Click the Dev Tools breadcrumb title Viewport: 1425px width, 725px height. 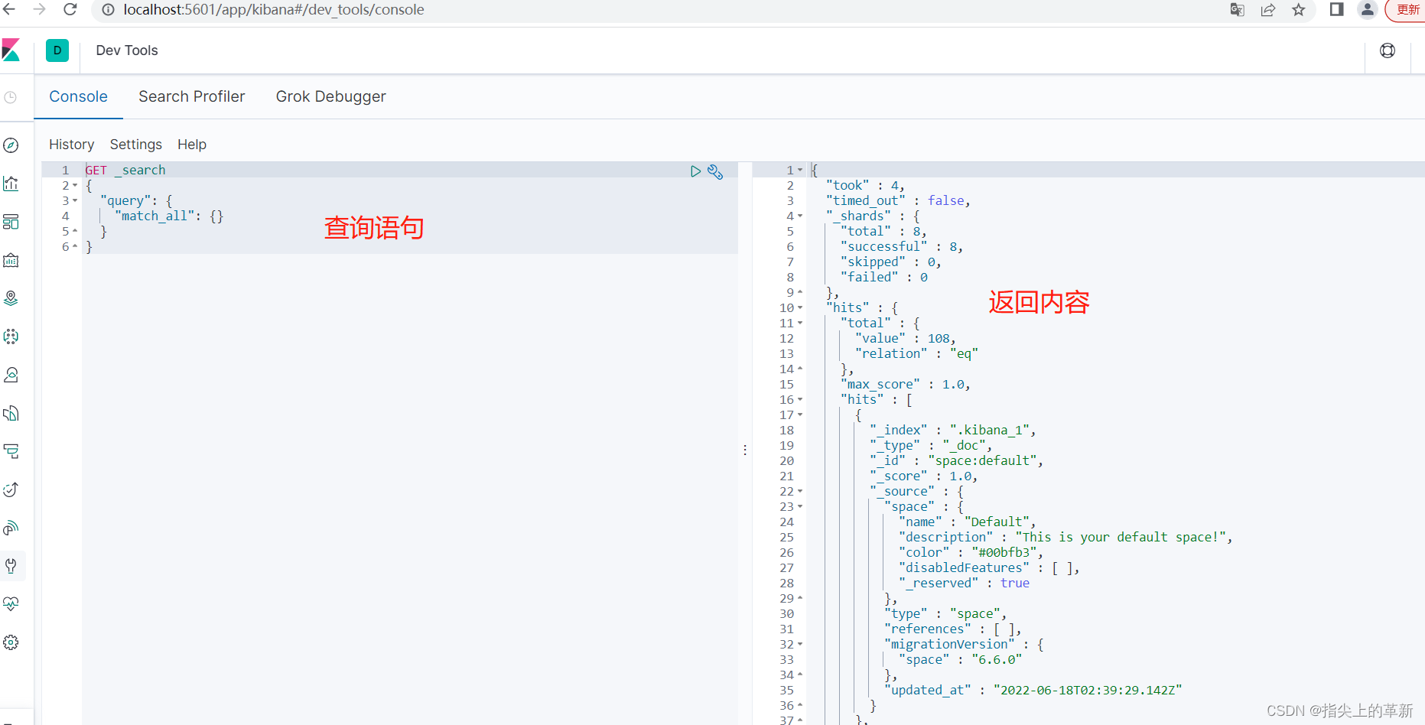127,50
